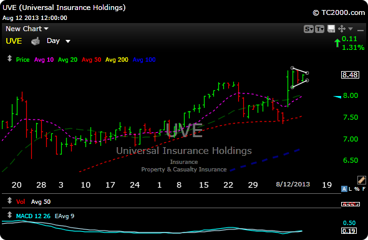Click the lower trendline start handle circle
This screenshot has height=240, width=368.
coord(292,87)
